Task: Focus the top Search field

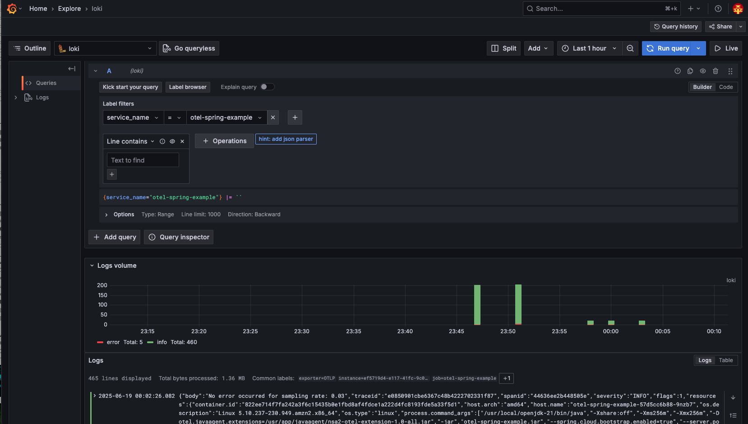Action: [602, 9]
